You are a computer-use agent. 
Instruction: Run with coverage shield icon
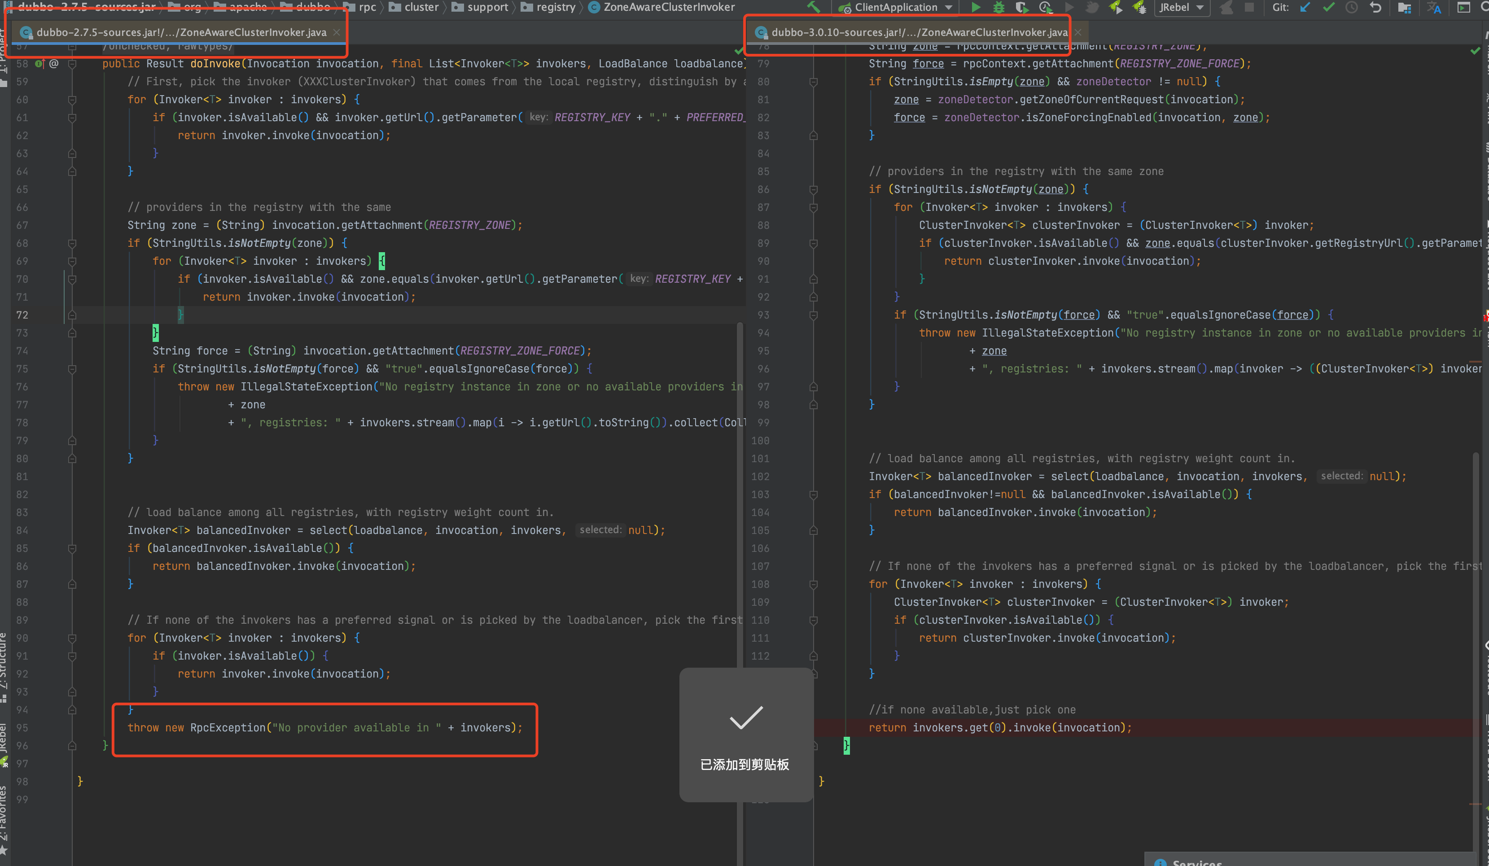1022,7
